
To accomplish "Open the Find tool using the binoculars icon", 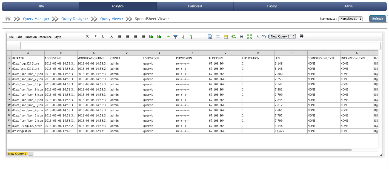I will point(242,37).
